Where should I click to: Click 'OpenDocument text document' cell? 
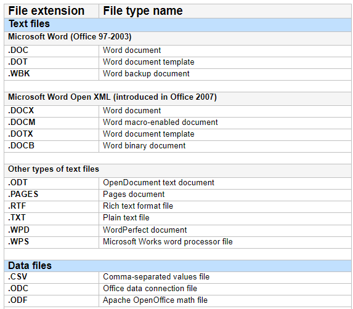[x=225, y=183]
